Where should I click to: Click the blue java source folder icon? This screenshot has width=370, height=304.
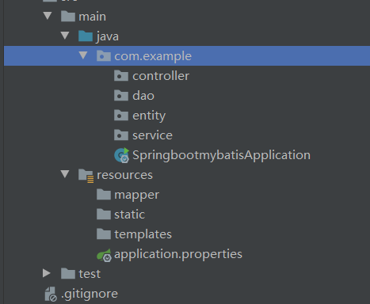[x=86, y=36]
